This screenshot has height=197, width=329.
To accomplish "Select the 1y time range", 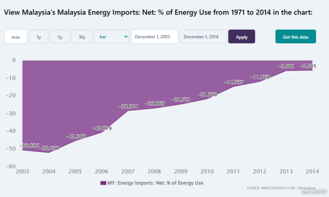I will pos(39,37).
